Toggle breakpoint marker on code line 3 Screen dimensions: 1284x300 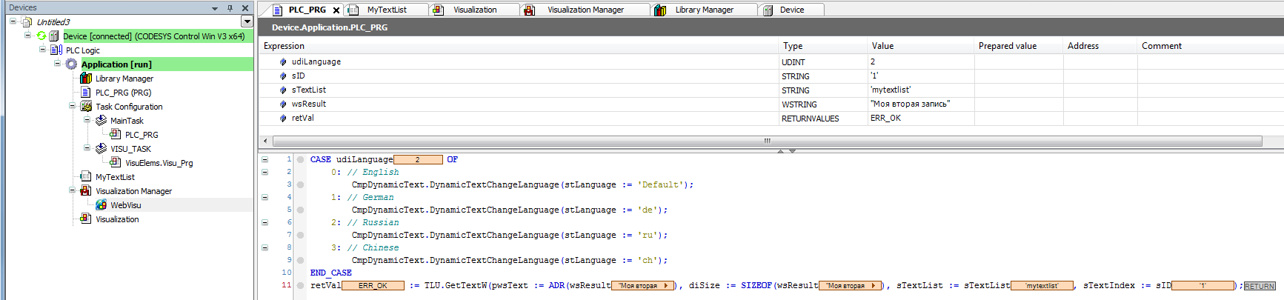(300, 184)
